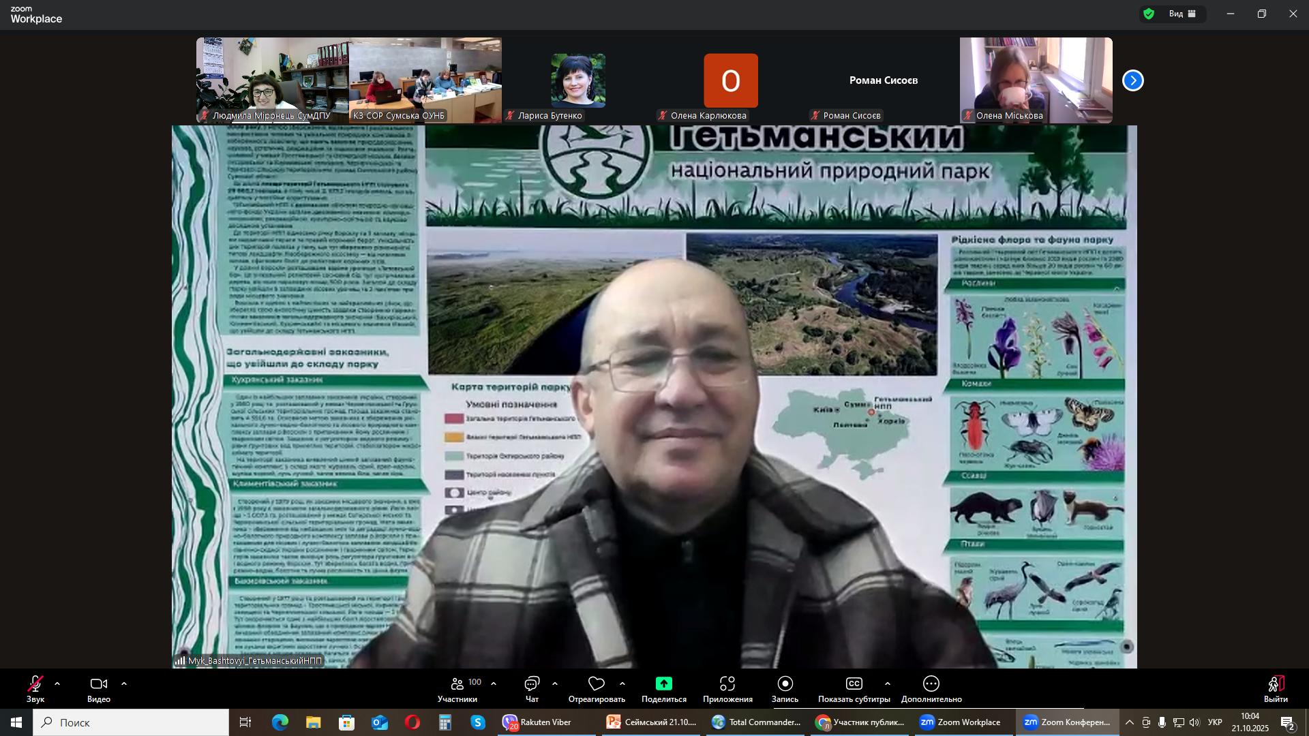
Task: Show next participants with blue arrow button
Action: click(x=1132, y=80)
